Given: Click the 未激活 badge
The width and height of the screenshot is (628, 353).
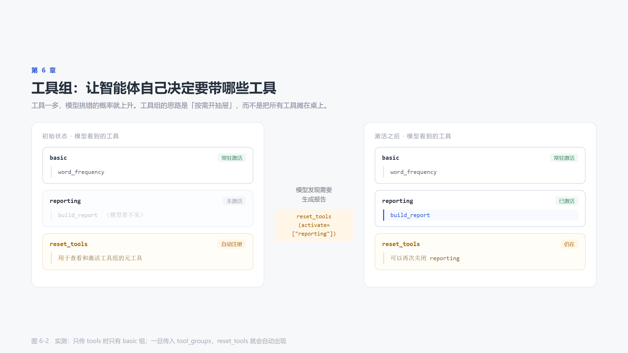Looking at the screenshot, I should coord(234,201).
